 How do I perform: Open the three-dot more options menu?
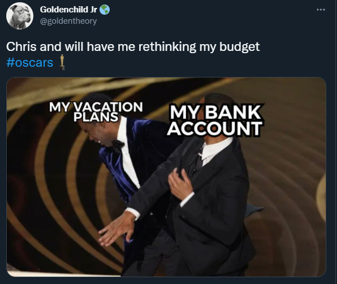(321, 10)
